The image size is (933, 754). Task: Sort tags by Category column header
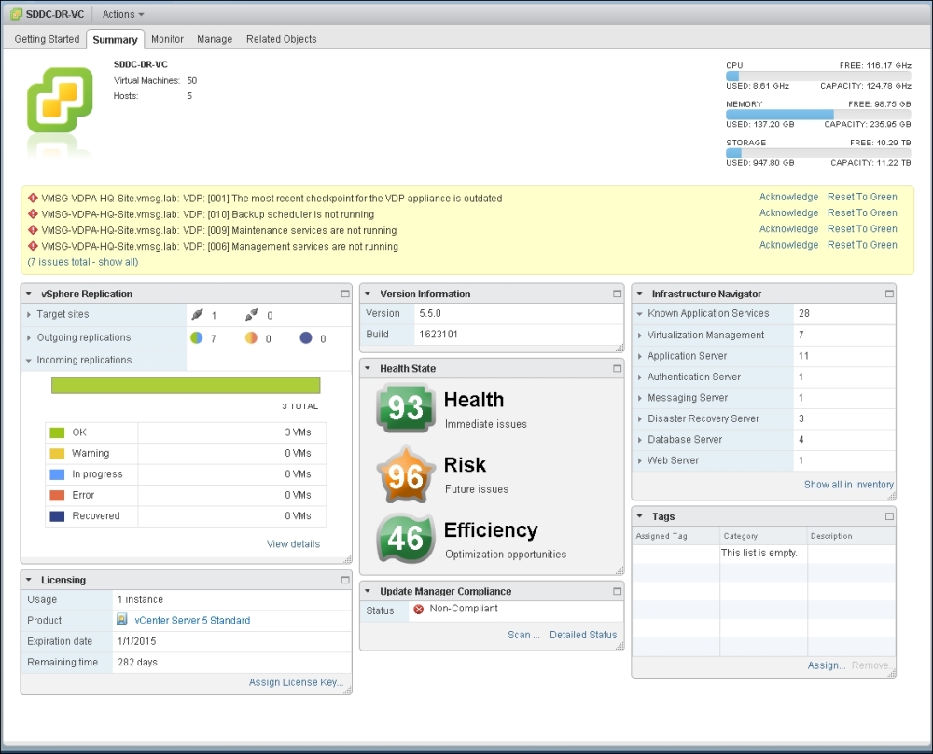[x=763, y=536]
